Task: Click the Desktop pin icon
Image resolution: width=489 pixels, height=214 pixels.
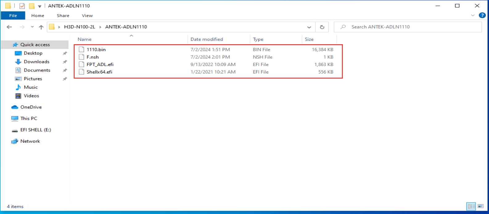Action: click(65, 53)
